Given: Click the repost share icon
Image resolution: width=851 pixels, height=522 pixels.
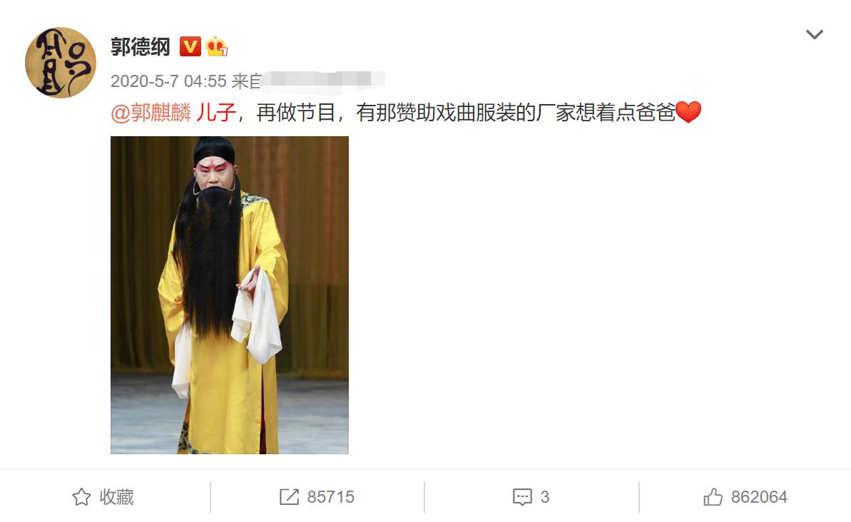Looking at the screenshot, I should point(289,496).
